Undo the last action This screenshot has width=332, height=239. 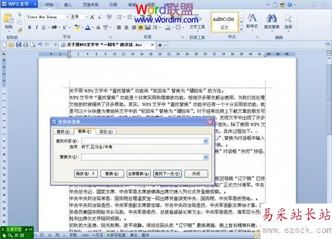click(x=40, y=45)
